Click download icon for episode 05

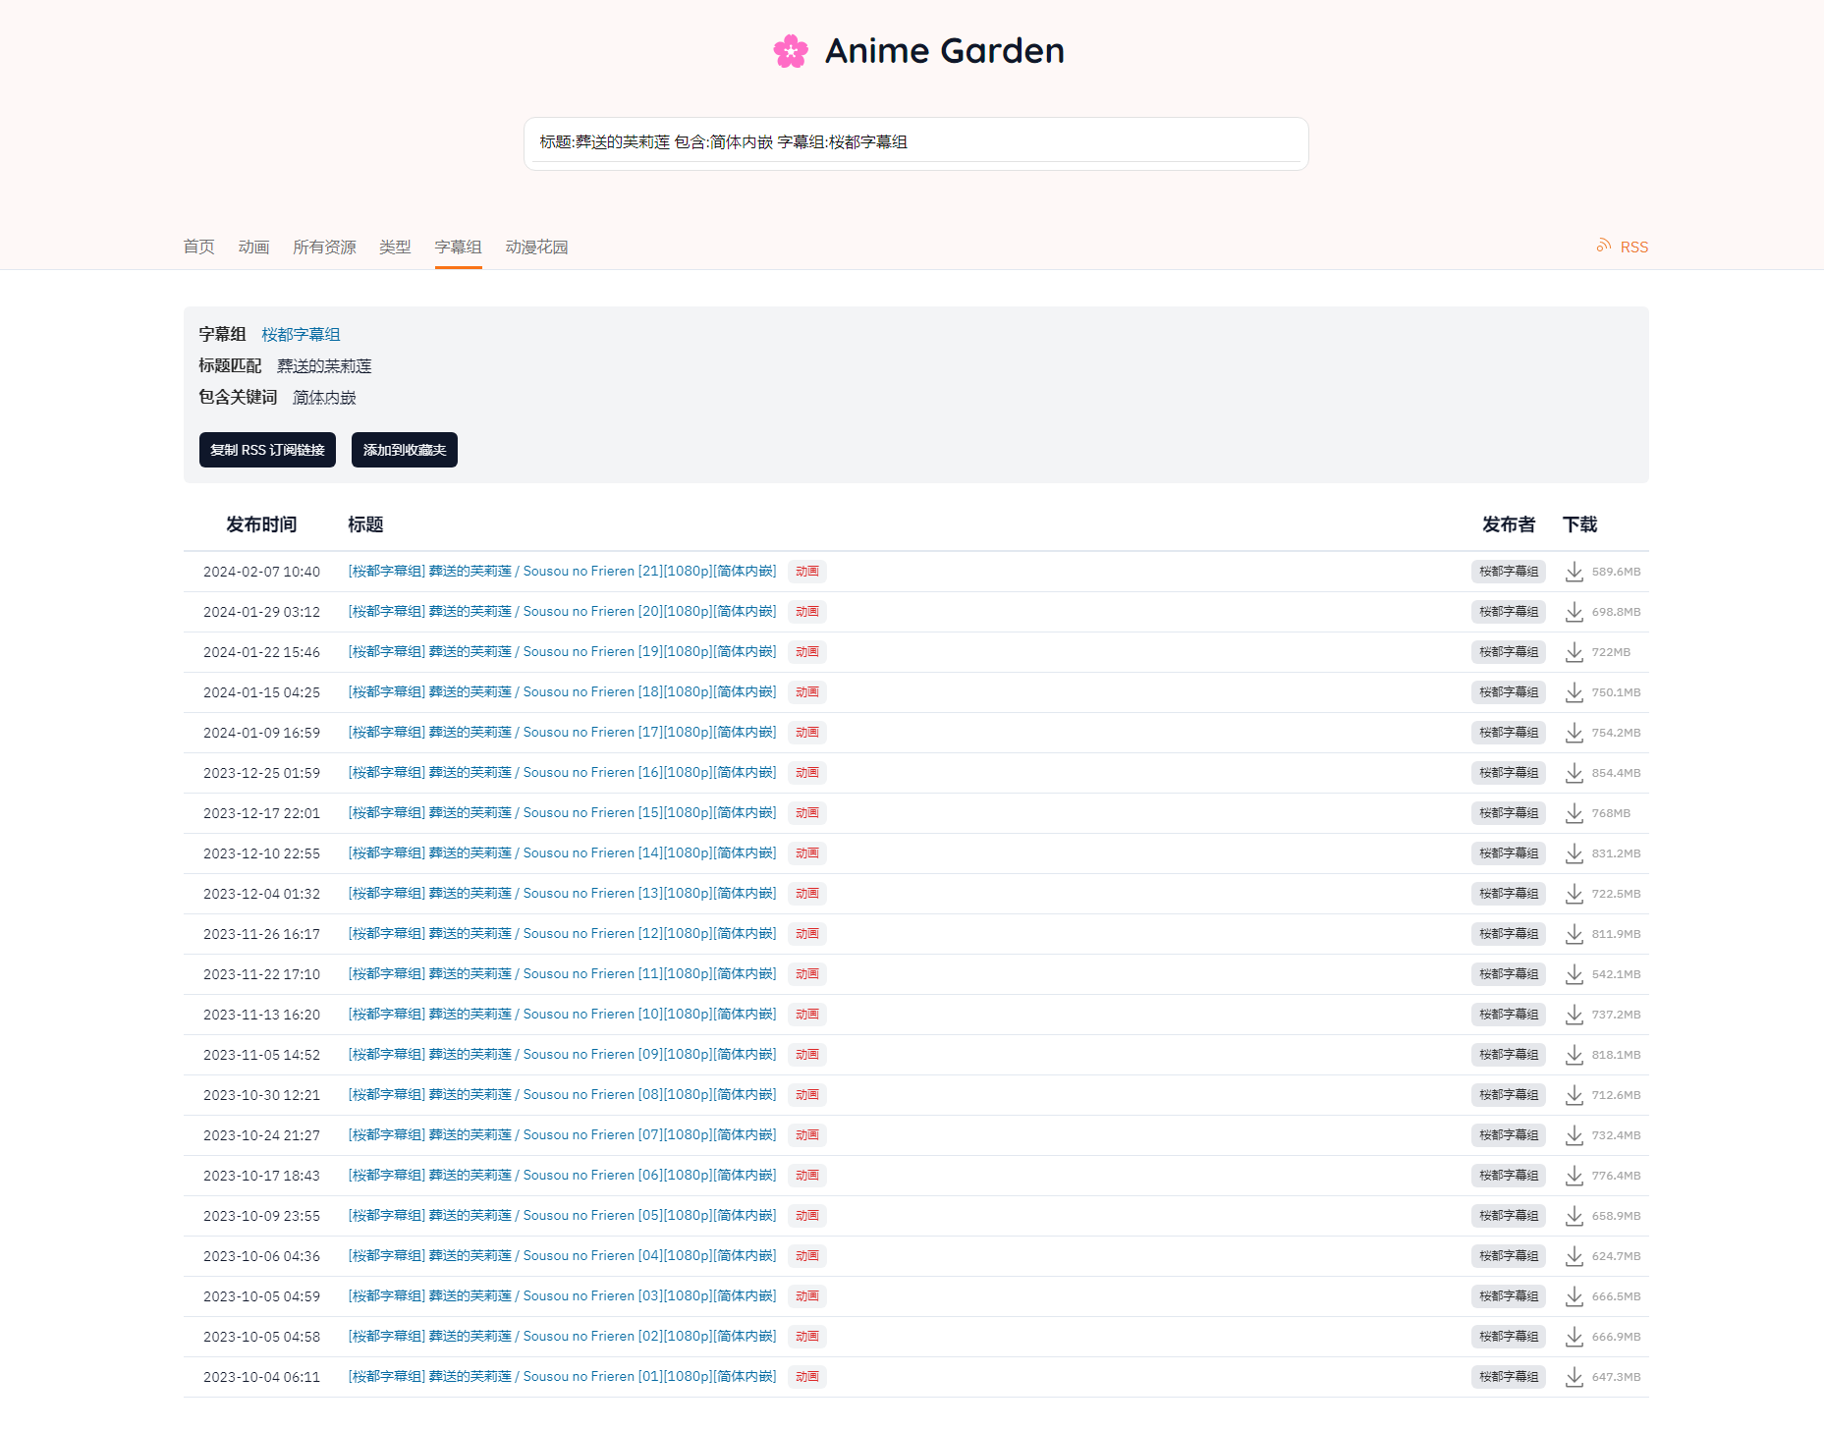(1574, 1216)
